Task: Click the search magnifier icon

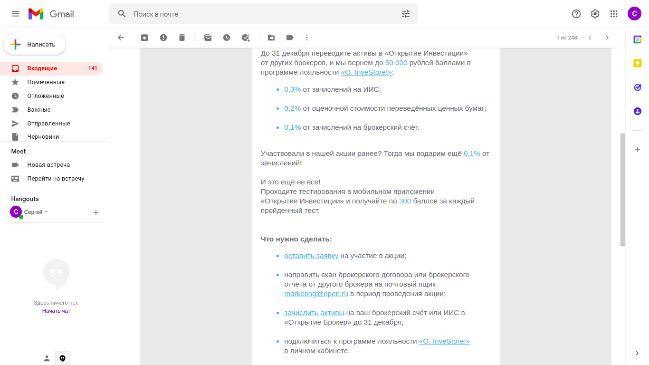Action: point(122,14)
